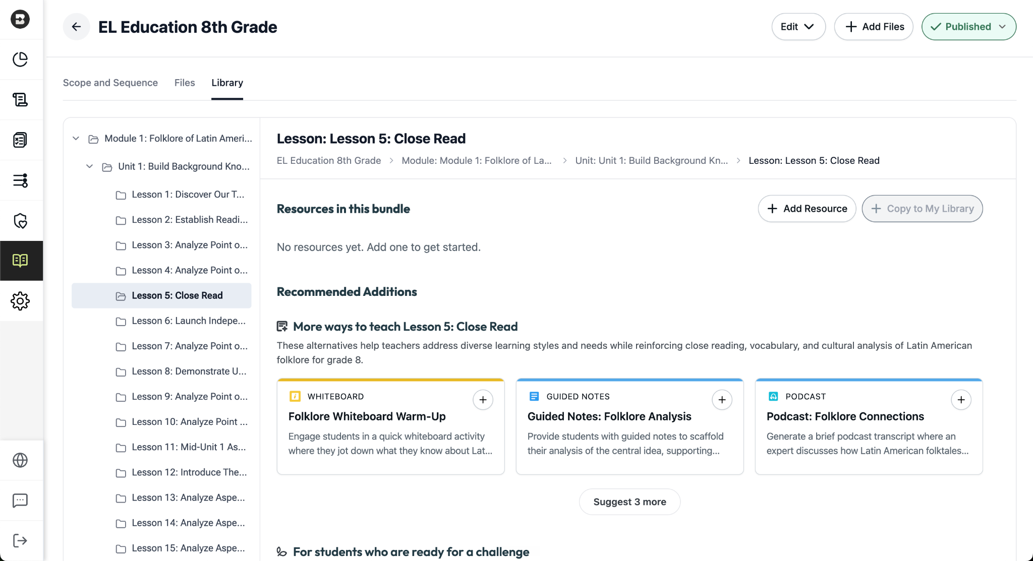This screenshot has width=1033, height=561.
Task: Select Lesson 12: Introduce The... in tree
Action: coord(161,472)
